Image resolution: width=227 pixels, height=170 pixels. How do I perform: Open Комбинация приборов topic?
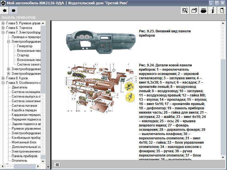[x=26, y=138]
